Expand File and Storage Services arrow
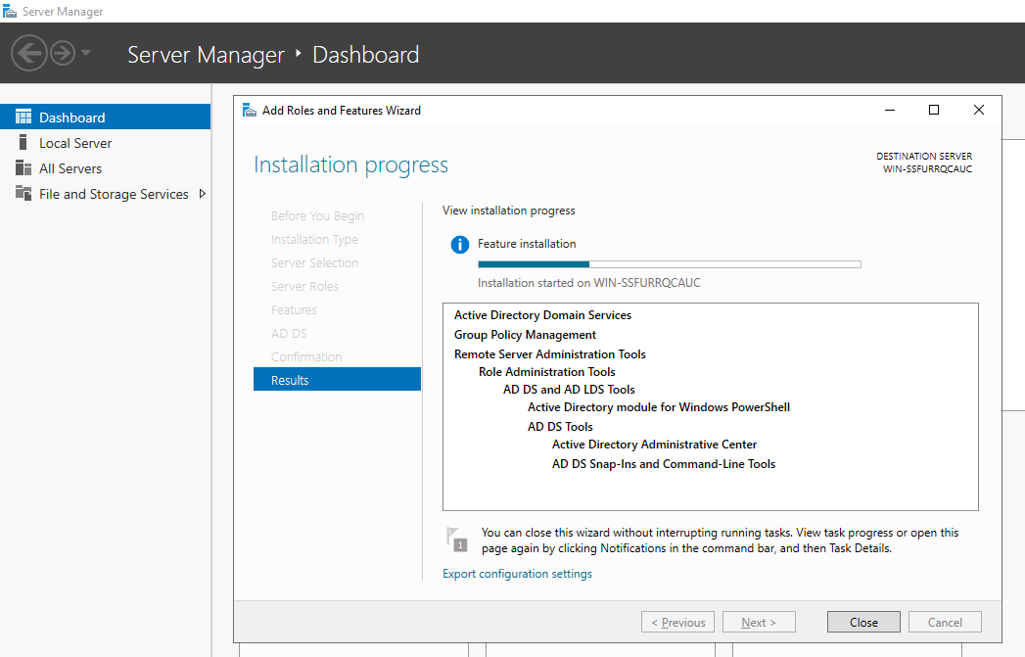Screen dimensions: 1025x657 point(203,194)
